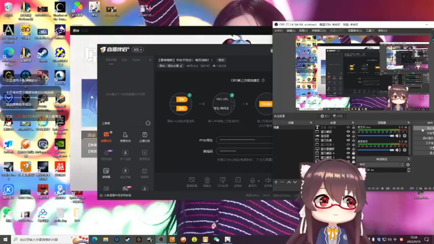Open transition properties gear in OBS
434x244 pixels.
[408, 165]
